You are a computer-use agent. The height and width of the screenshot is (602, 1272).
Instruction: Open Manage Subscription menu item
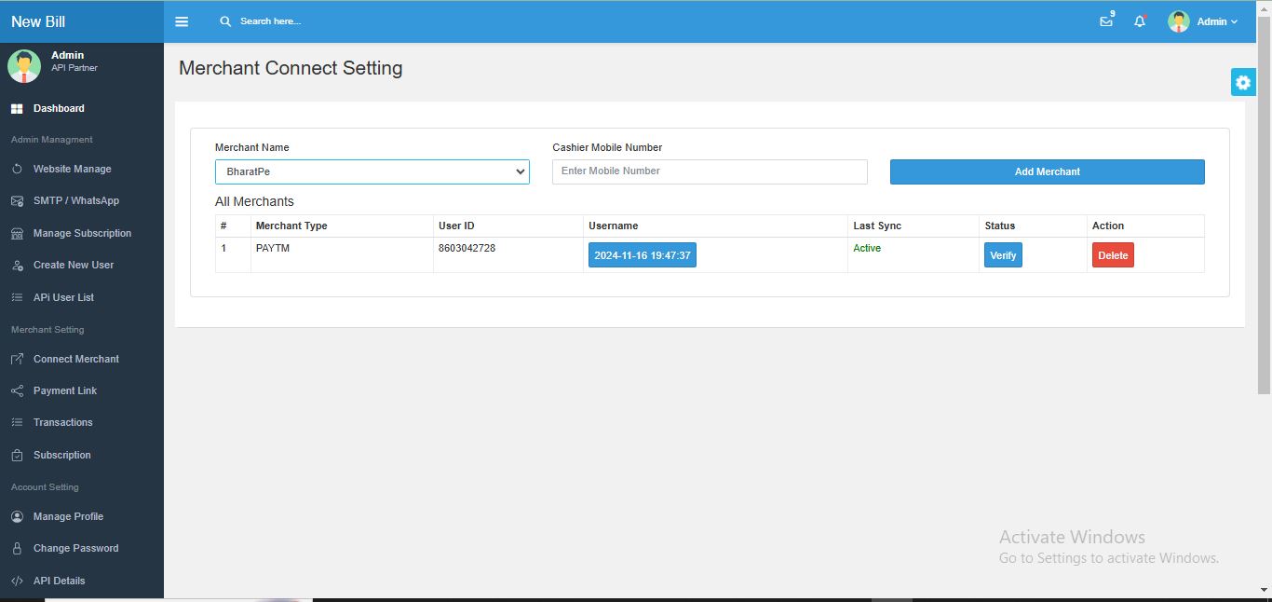click(82, 234)
